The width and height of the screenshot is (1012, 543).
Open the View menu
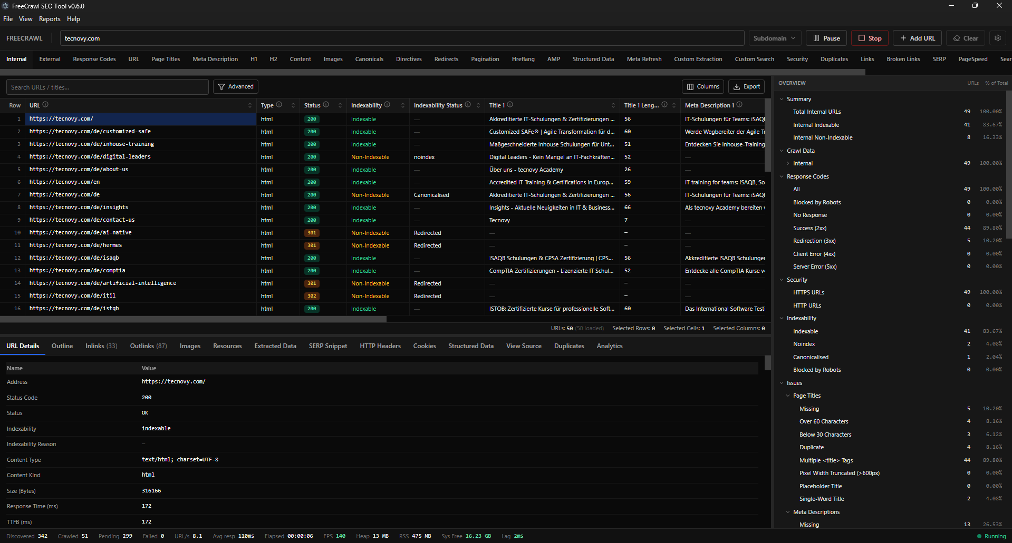point(25,19)
